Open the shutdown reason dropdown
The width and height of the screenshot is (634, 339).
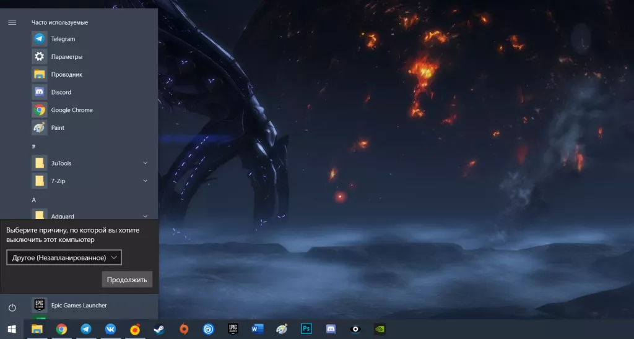click(64, 257)
